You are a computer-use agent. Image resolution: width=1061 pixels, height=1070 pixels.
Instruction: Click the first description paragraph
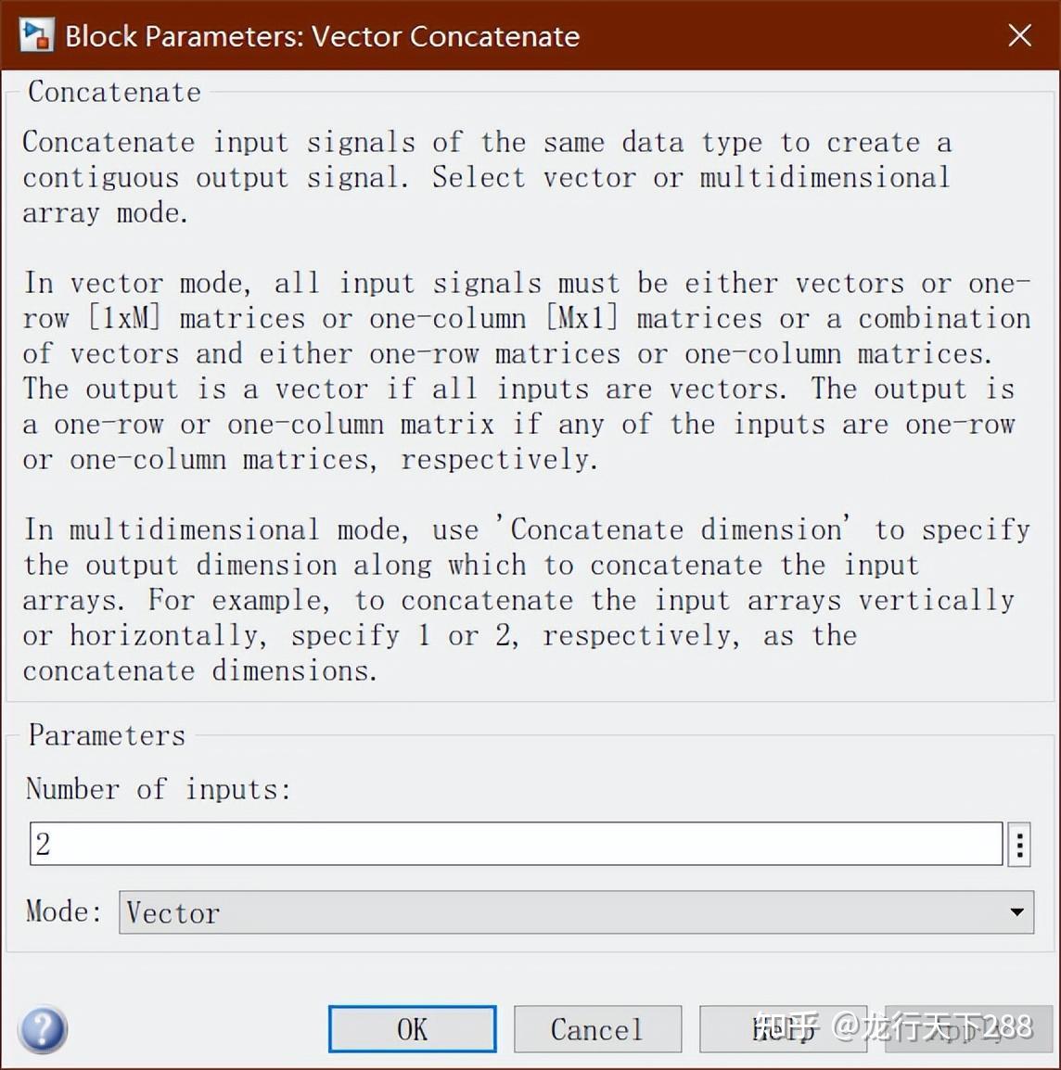click(486, 177)
